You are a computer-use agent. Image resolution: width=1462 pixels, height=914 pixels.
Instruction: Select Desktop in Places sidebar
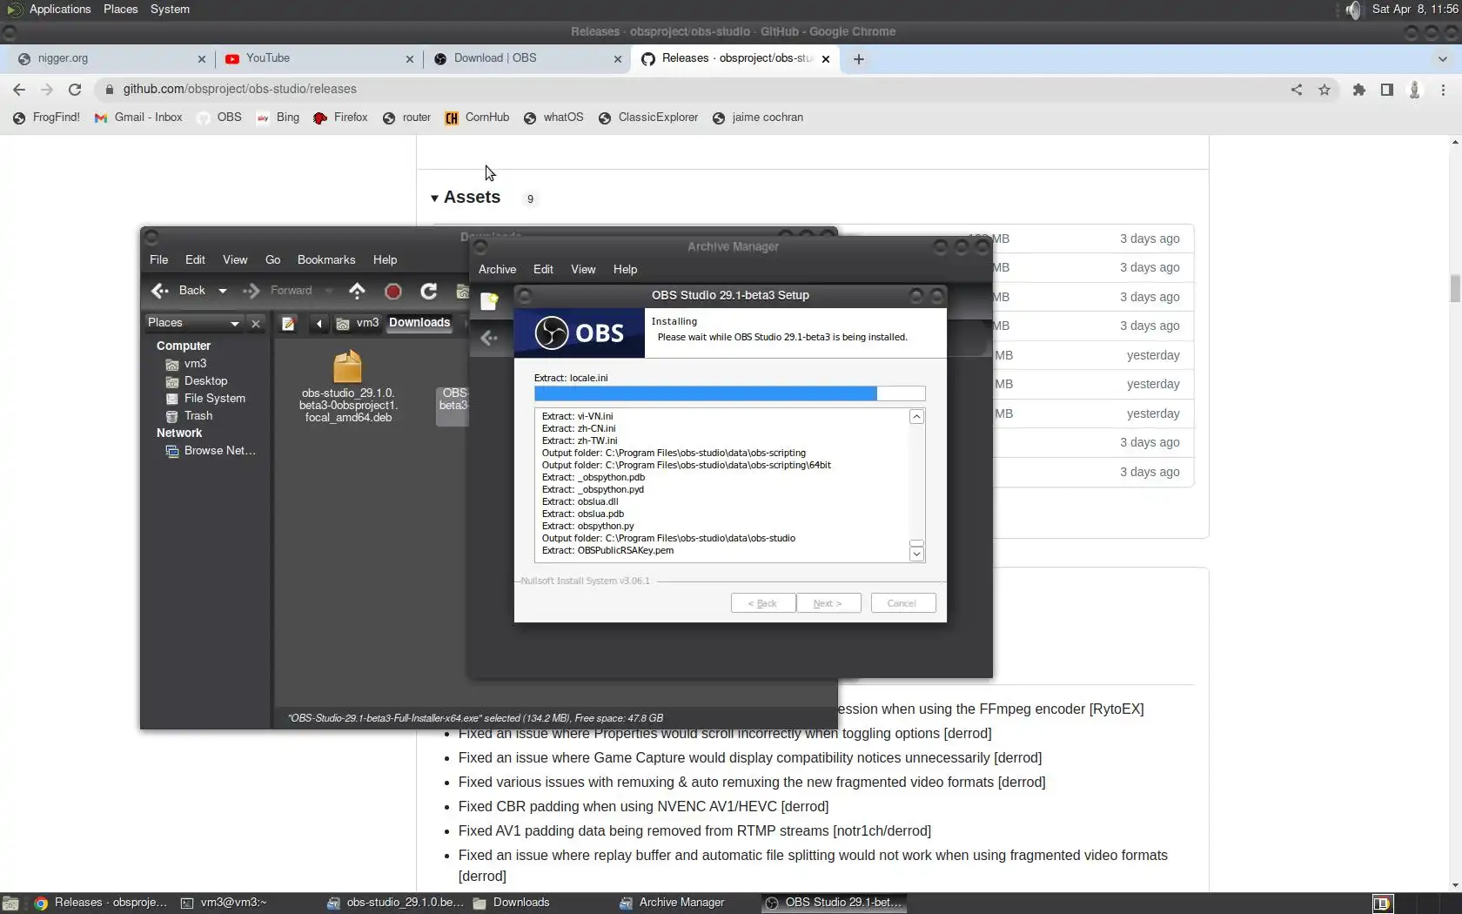pyautogui.click(x=197, y=381)
